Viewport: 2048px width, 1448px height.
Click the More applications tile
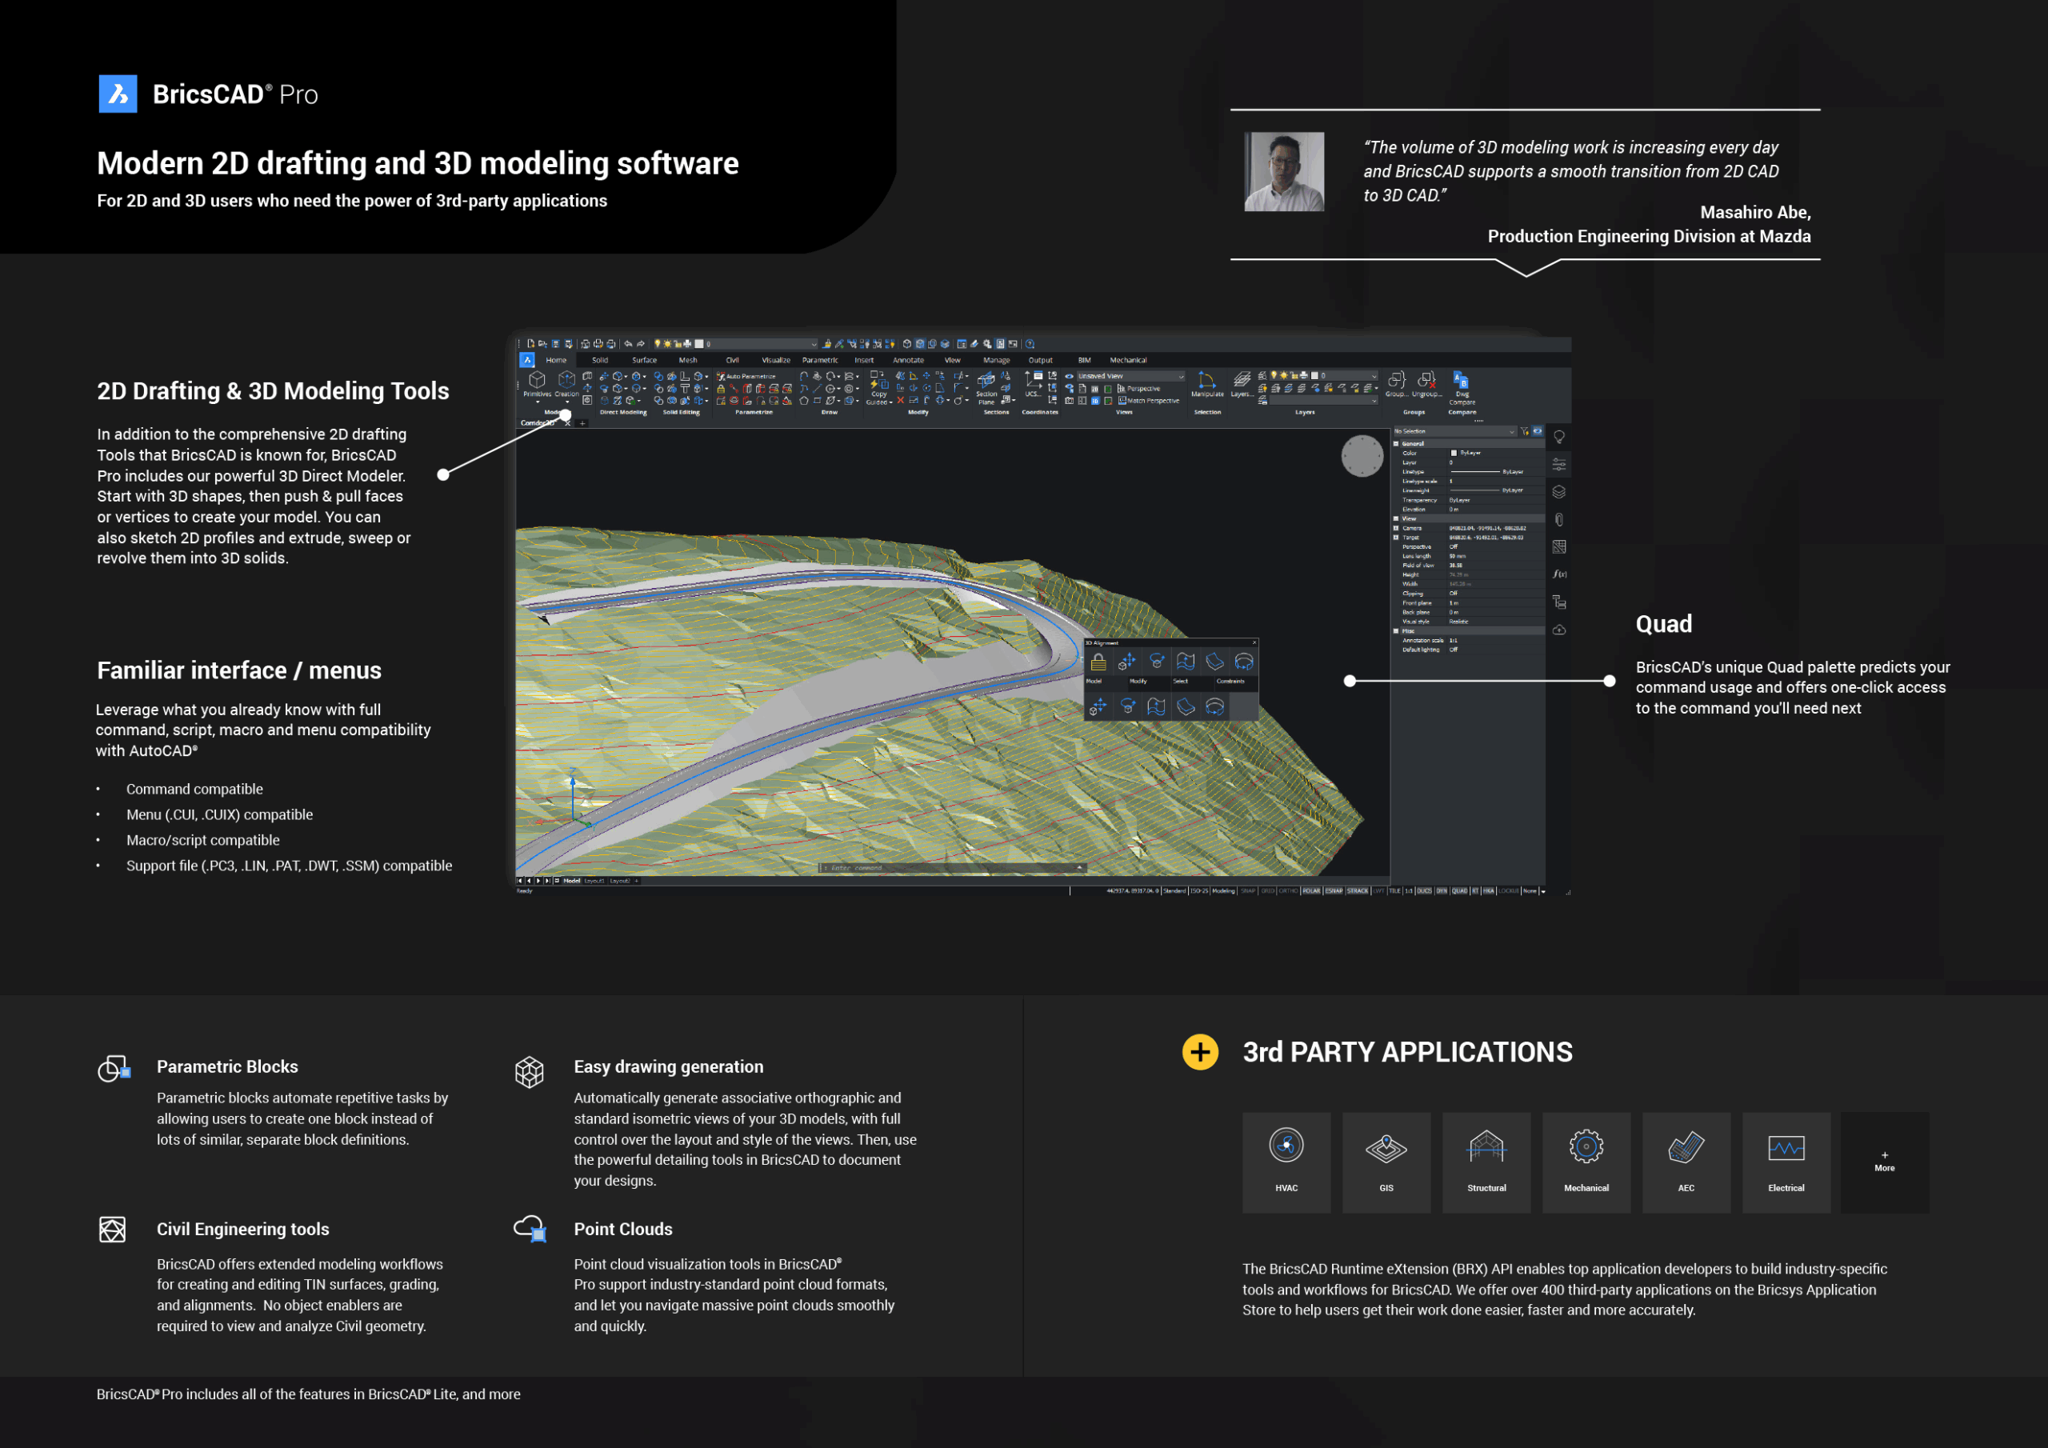click(x=1884, y=1162)
